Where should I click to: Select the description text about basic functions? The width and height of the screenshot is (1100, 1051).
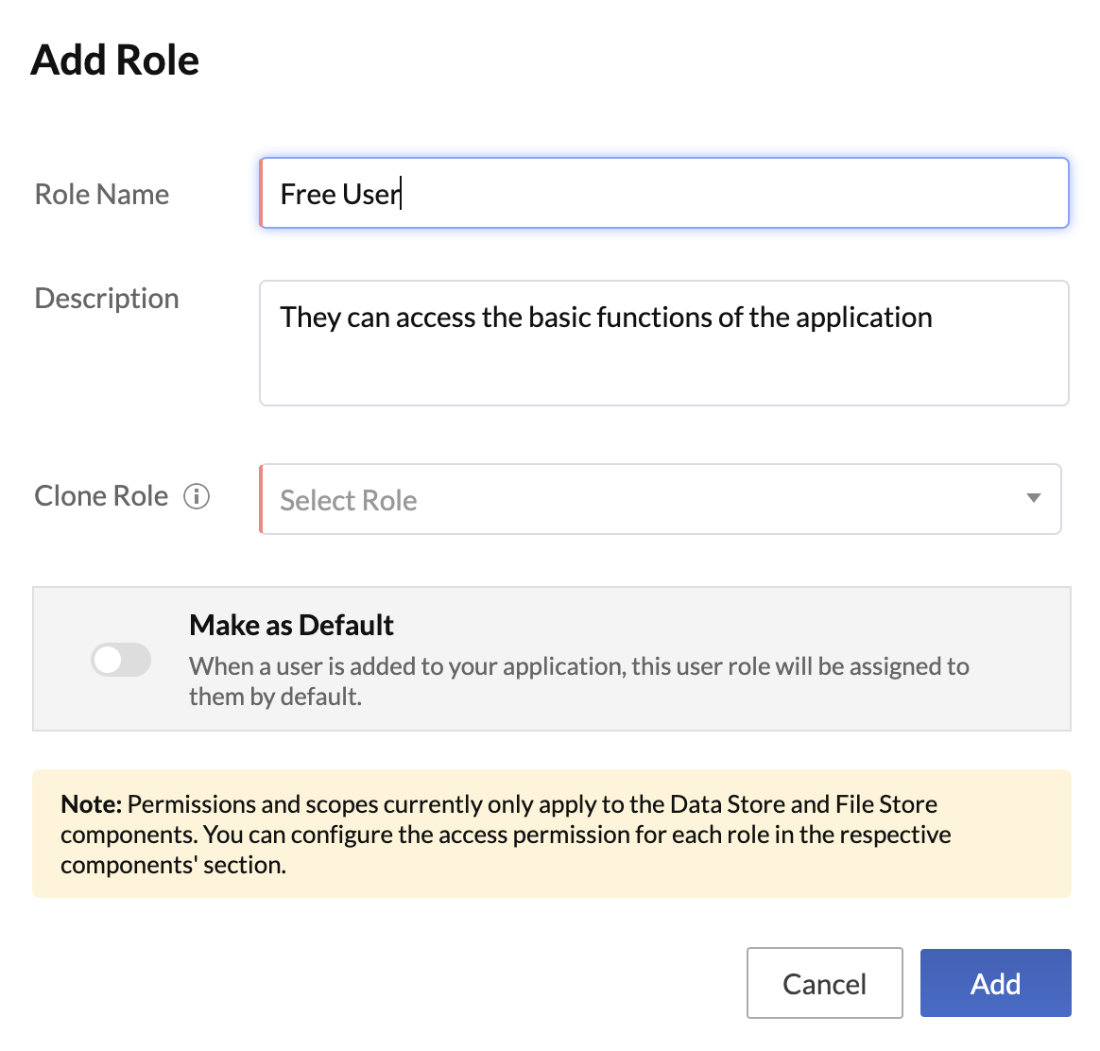(606, 318)
